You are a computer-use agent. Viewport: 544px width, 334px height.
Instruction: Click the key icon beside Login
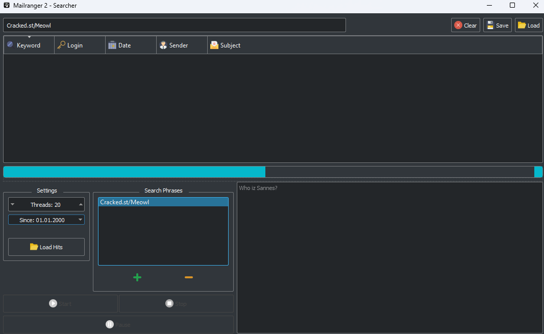pyautogui.click(x=61, y=45)
